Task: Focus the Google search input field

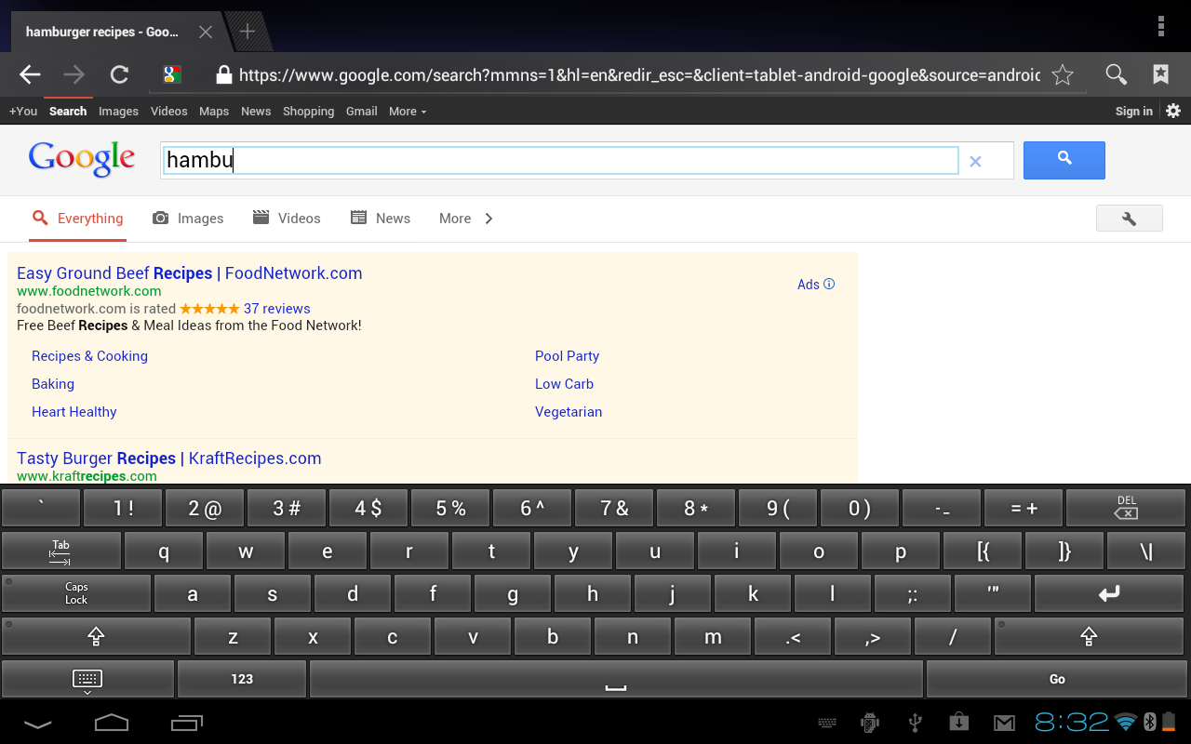Action: tap(560, 160)
